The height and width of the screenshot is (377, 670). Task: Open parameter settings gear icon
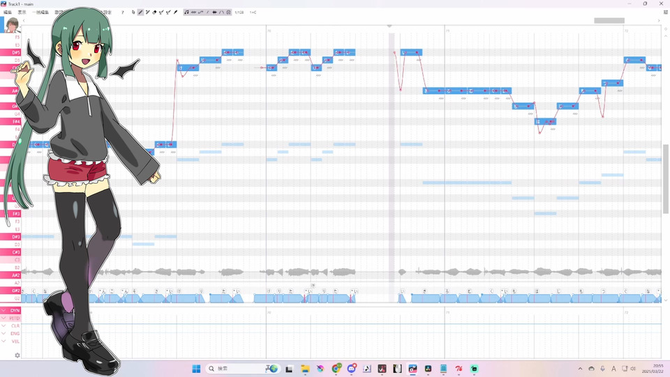coord(17,355)
